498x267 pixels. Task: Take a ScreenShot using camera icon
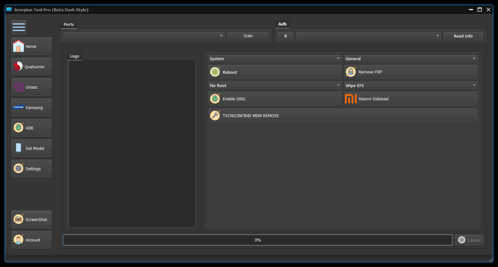pyautogui.click(x=18, y=219)
